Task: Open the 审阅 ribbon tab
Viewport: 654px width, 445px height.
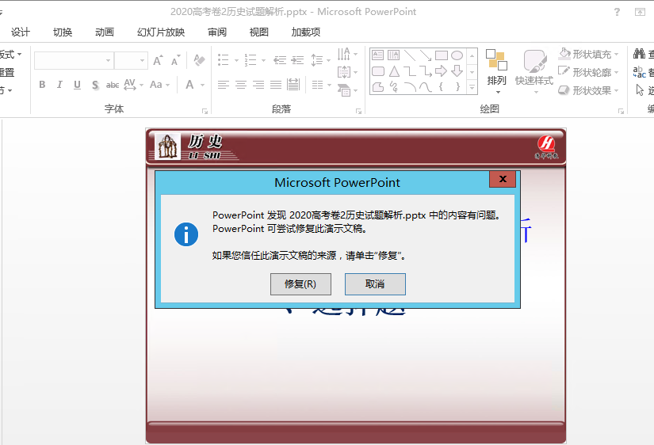Action: click(217, 32)
